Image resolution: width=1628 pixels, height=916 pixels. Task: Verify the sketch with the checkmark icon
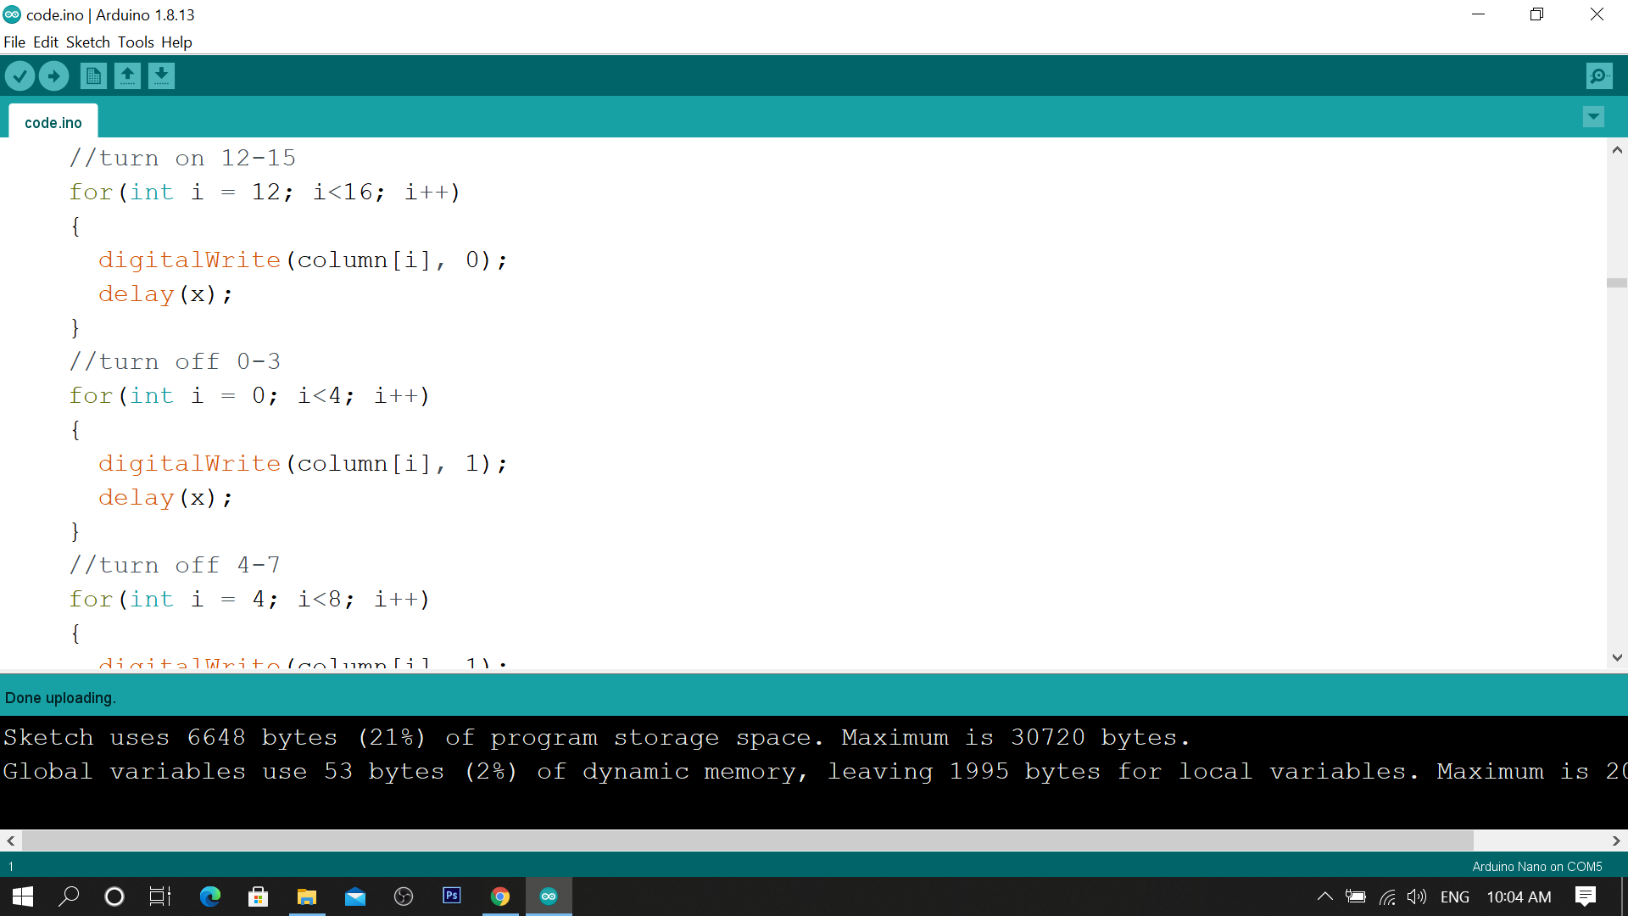(20, 75)
